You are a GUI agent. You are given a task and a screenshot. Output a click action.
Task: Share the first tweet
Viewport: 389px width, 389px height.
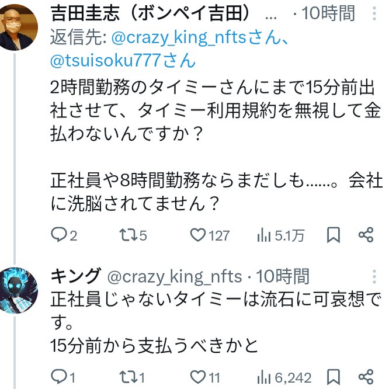click(x=366, y=235)
